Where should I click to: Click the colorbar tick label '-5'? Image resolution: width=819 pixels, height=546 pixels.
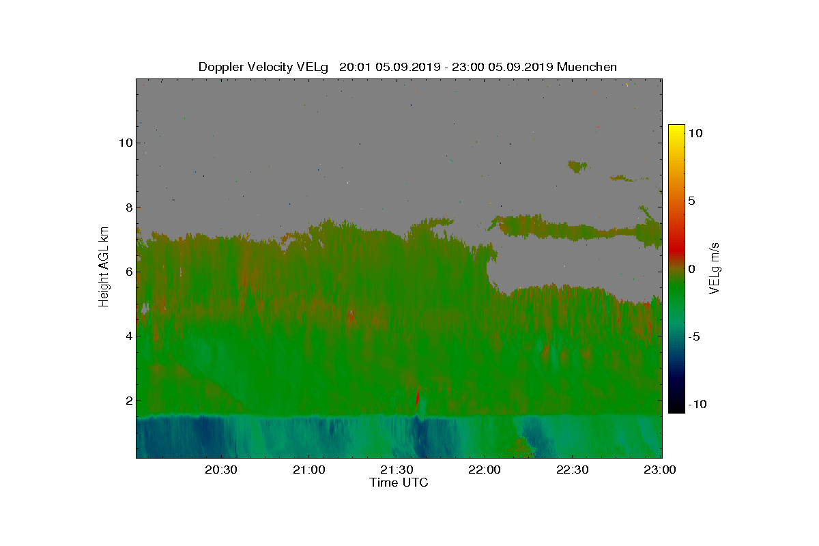693,336
